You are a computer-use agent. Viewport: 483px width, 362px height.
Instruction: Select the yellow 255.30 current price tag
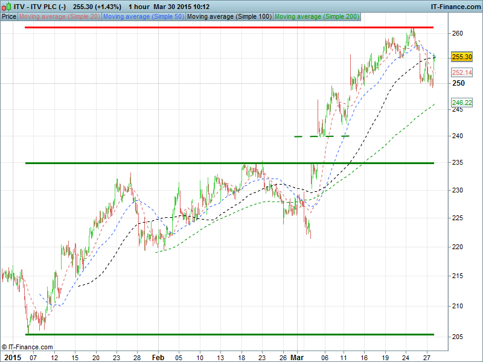[461, 57]
